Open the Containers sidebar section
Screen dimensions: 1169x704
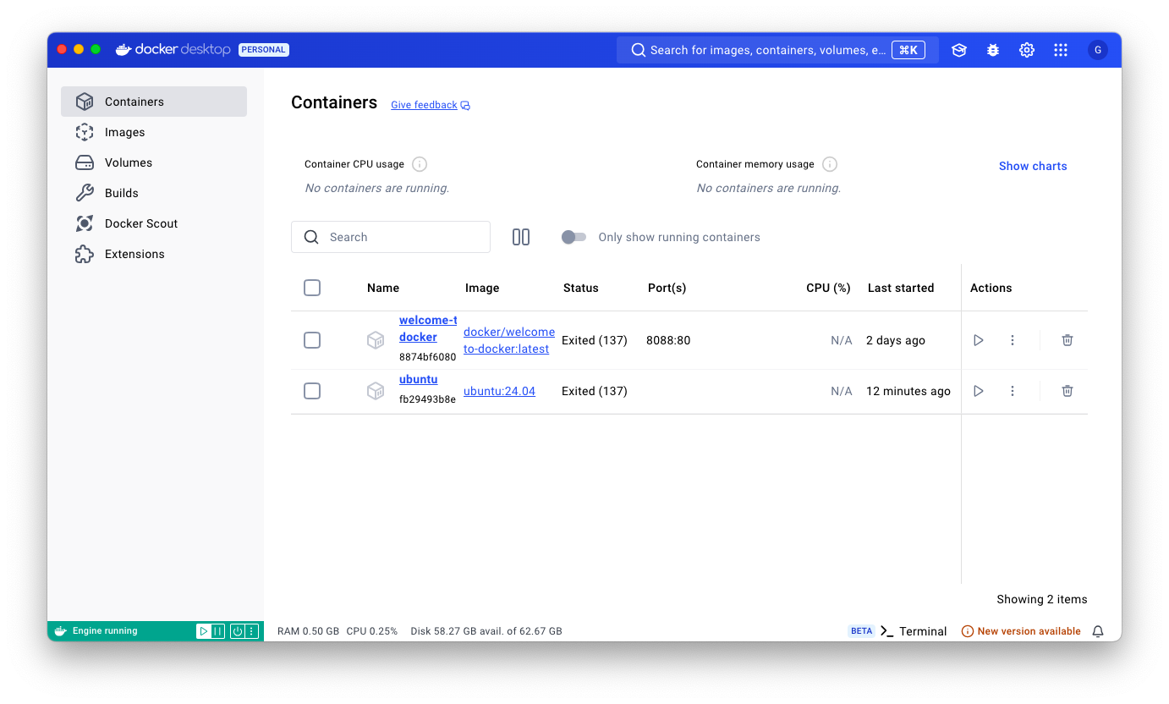154,102
